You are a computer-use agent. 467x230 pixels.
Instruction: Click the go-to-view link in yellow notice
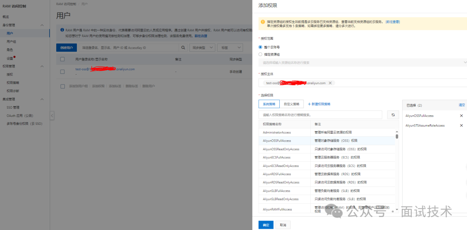click(x=393, y=22)
